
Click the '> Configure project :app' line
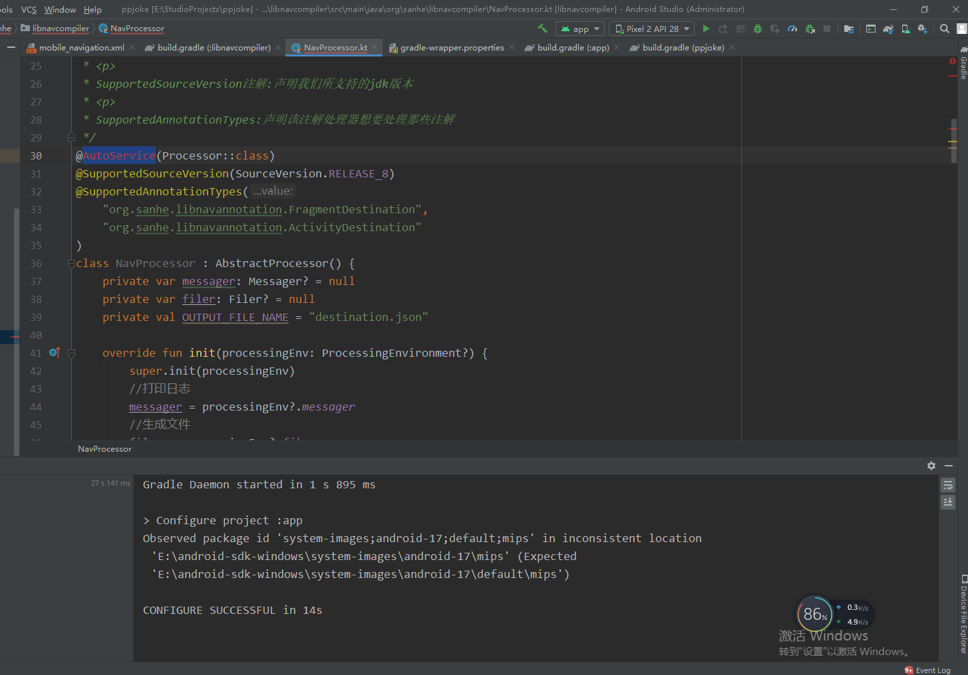[223, 520]
